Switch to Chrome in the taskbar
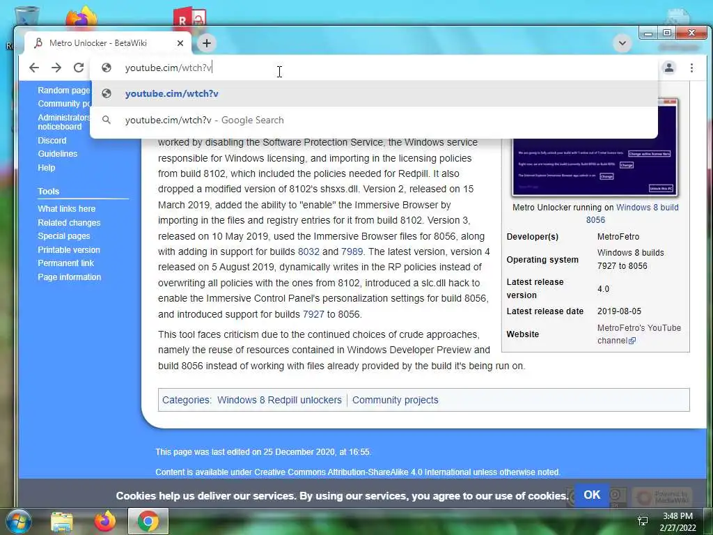 [148, 521]
